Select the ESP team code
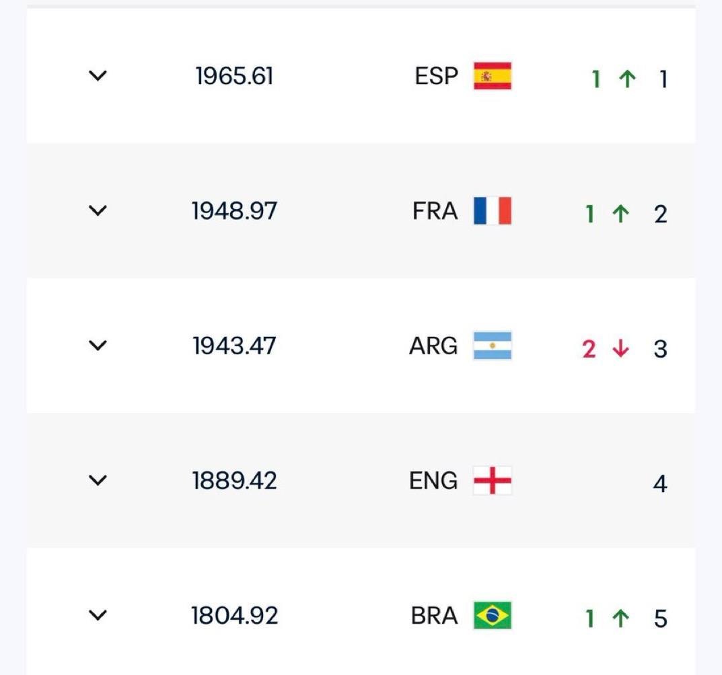Screen dimensions: 722x675 click(x=437, y=76)
